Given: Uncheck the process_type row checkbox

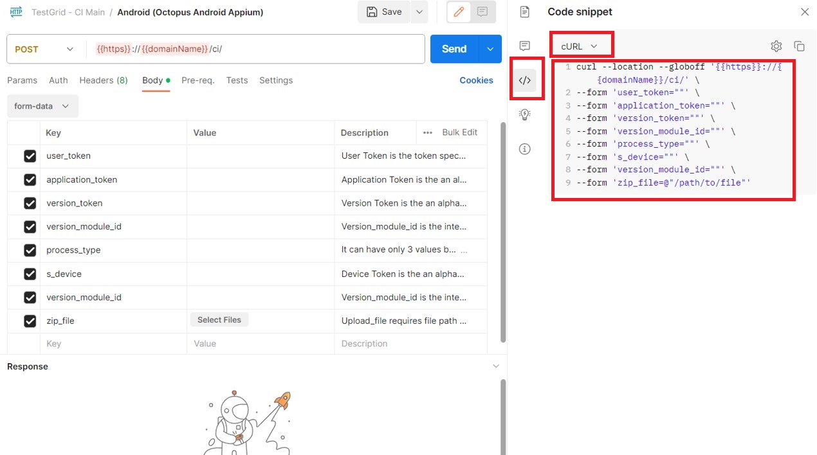Looking at the screenshot, I should tap(30, 250).
